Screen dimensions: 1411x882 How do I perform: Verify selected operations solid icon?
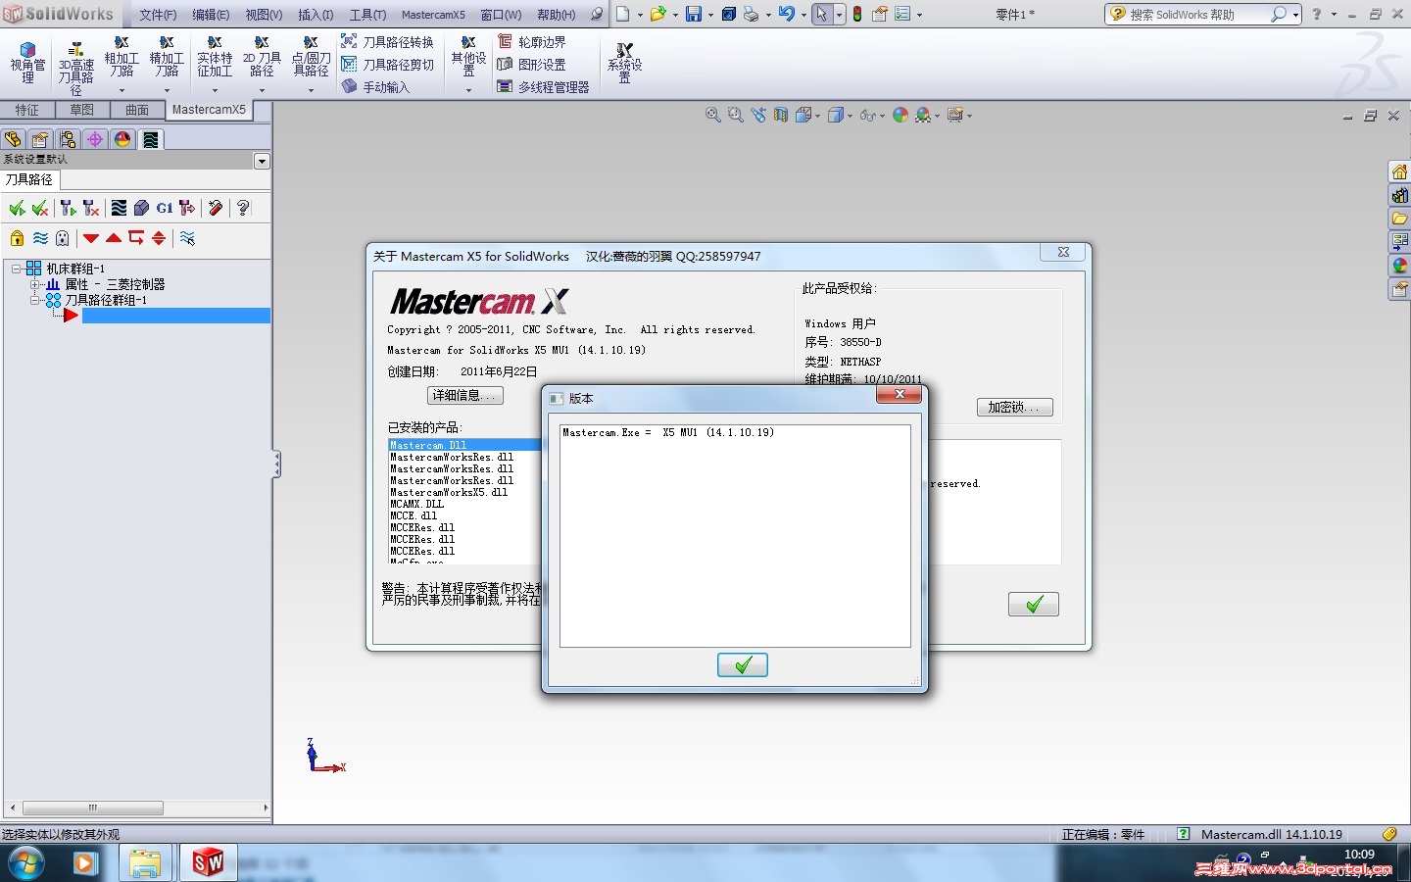coord(141,208)
